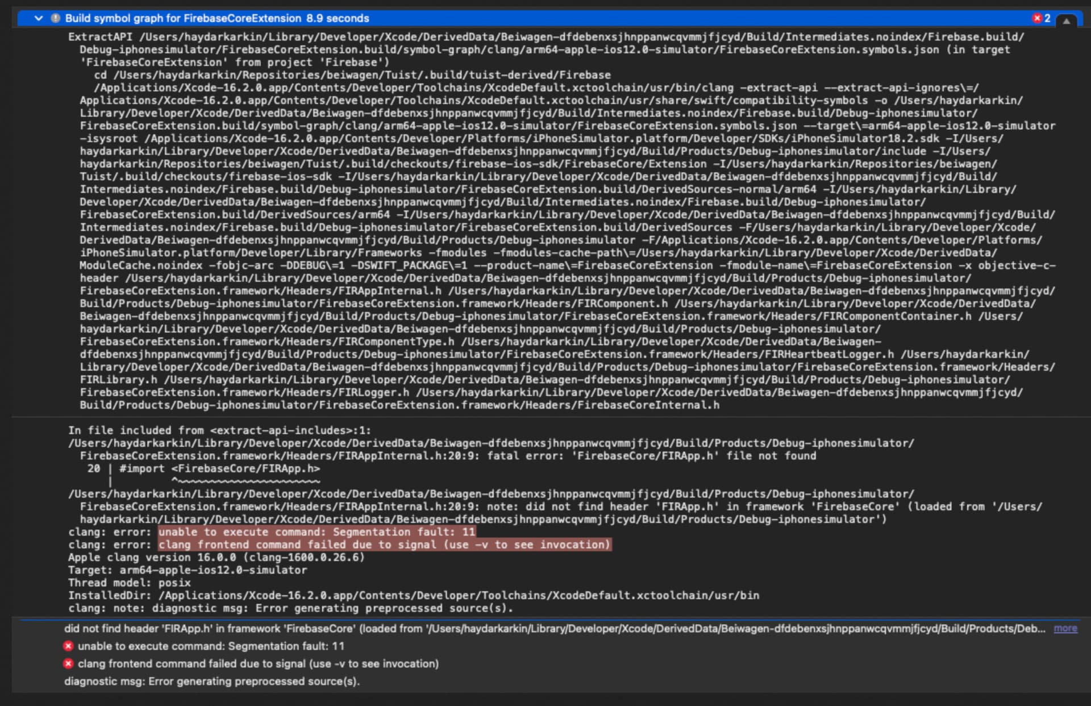The image size is (1091, 706).
Task: Collapse the Build symbol graph disclosure chevron
Action: click(39, 18)
